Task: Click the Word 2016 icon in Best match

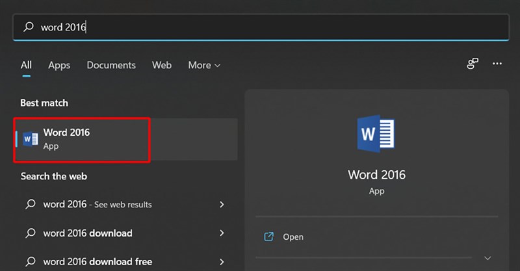Action: [31, 138]
